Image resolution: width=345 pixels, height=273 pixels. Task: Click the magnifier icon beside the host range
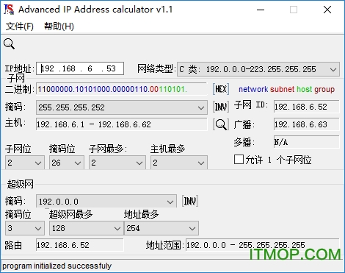(x=221, y=124)
